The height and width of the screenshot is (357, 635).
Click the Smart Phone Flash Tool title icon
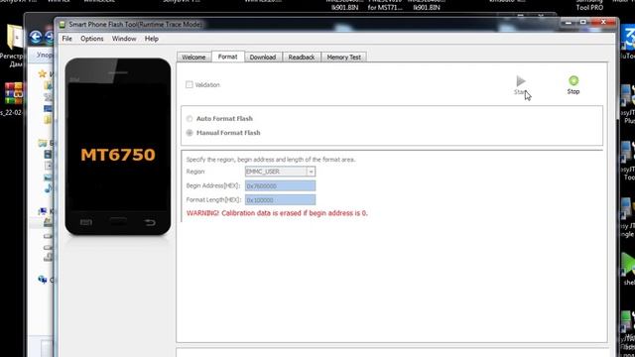63,25
